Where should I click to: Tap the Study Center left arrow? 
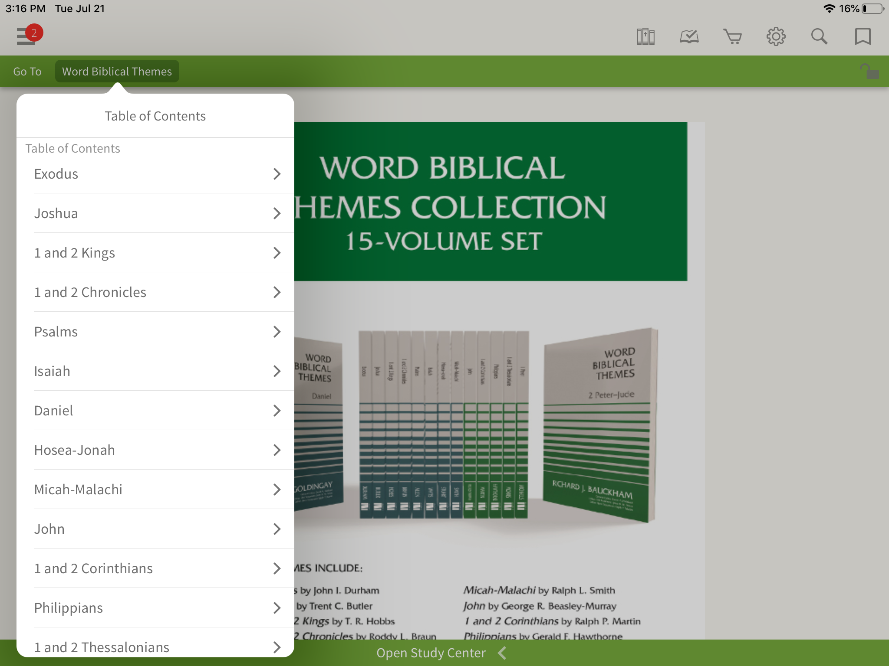tap(502, 653)
